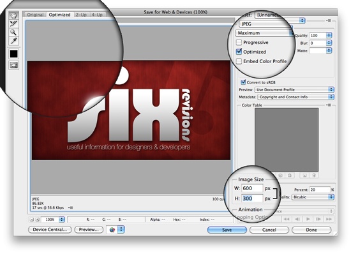Screen dimensions: 351x254
Task: Switch to the Original tab
Action: (35, 15)
